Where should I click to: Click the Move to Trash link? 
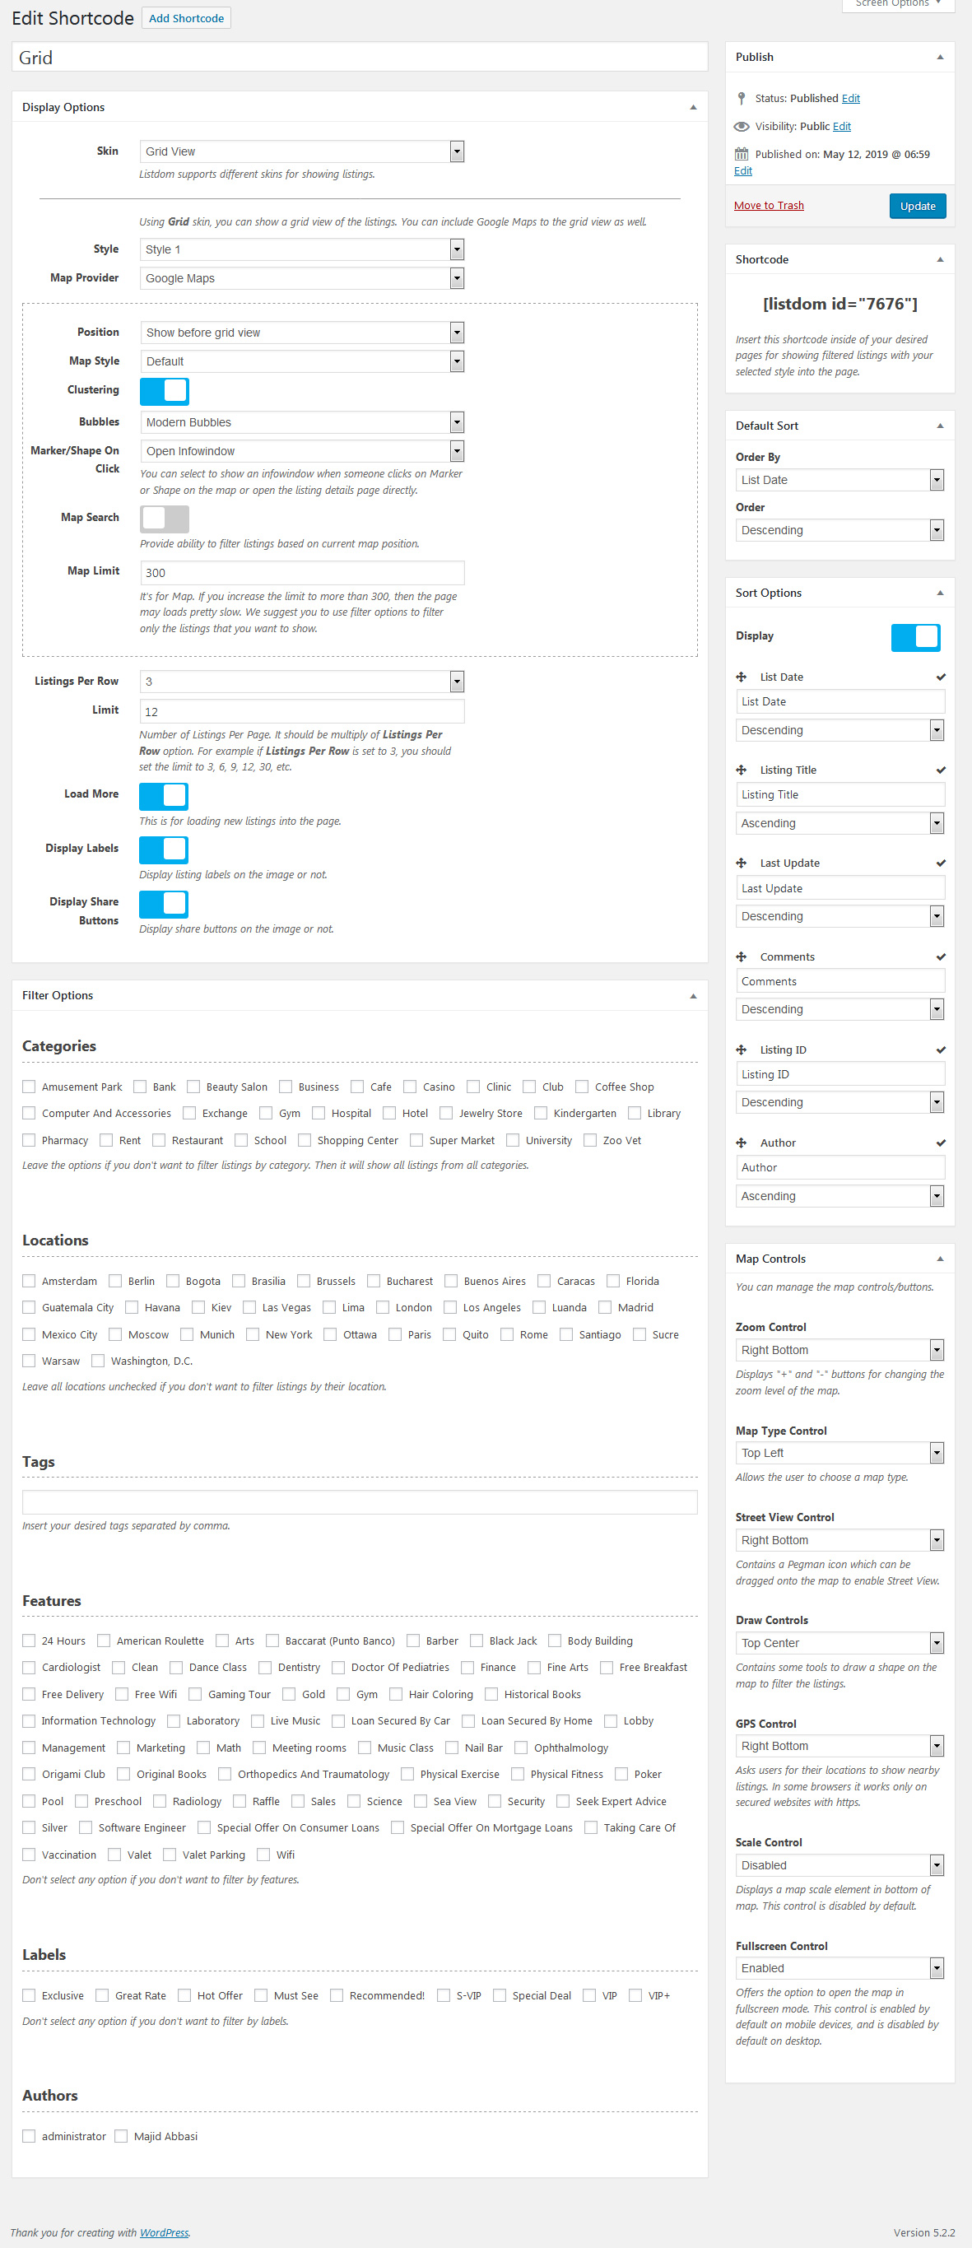(x=769, y=206)
